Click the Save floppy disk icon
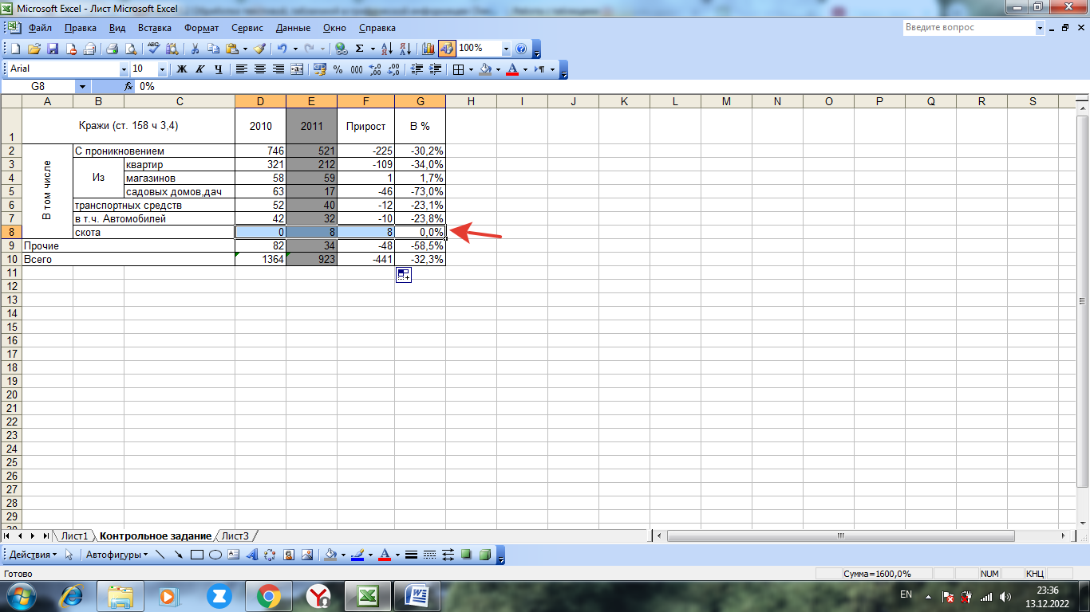 [52, 49]
